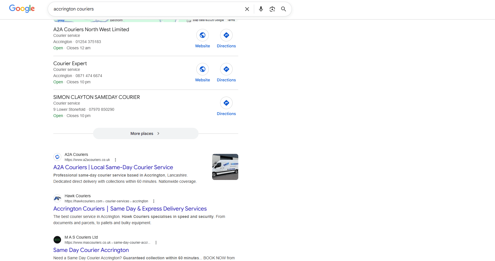Click M A S Couriers Ltd favicon
This screenshot has height=261, width=495.
[57, 240]
